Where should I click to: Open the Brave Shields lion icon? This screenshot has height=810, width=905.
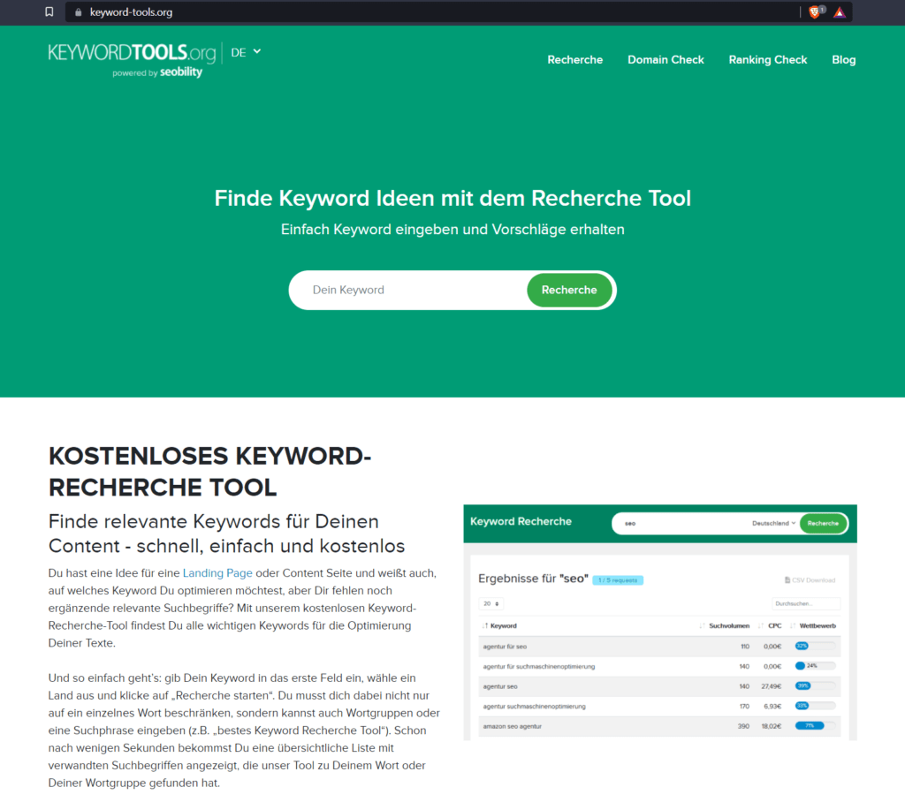tap(814, 12)
